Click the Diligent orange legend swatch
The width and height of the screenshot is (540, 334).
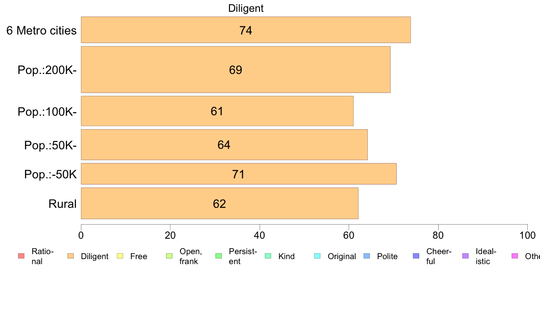tap(70, 256)
